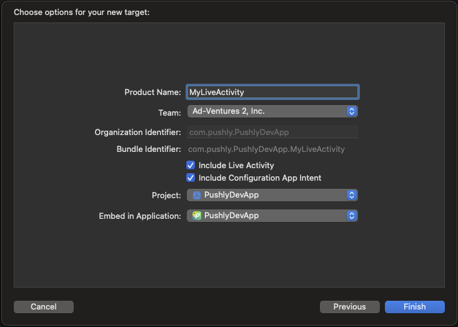
Task: Focus the Product Name text field
Action: 272,92
